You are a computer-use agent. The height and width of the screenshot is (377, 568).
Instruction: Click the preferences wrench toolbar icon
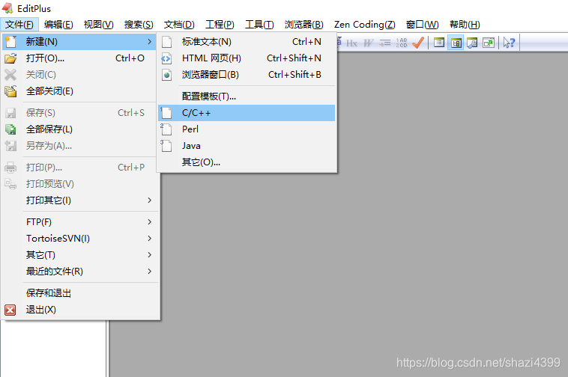pos(472,43)
